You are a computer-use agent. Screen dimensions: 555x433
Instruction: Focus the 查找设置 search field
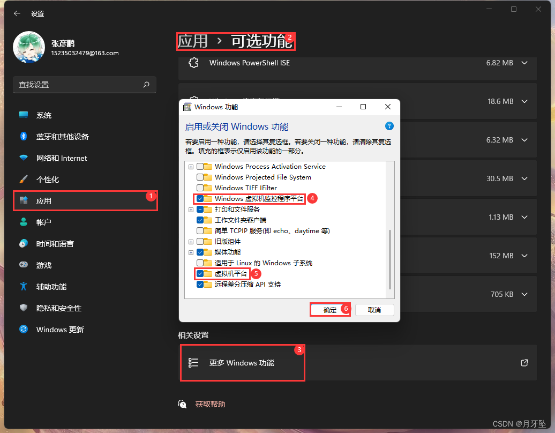pos(84,85)
